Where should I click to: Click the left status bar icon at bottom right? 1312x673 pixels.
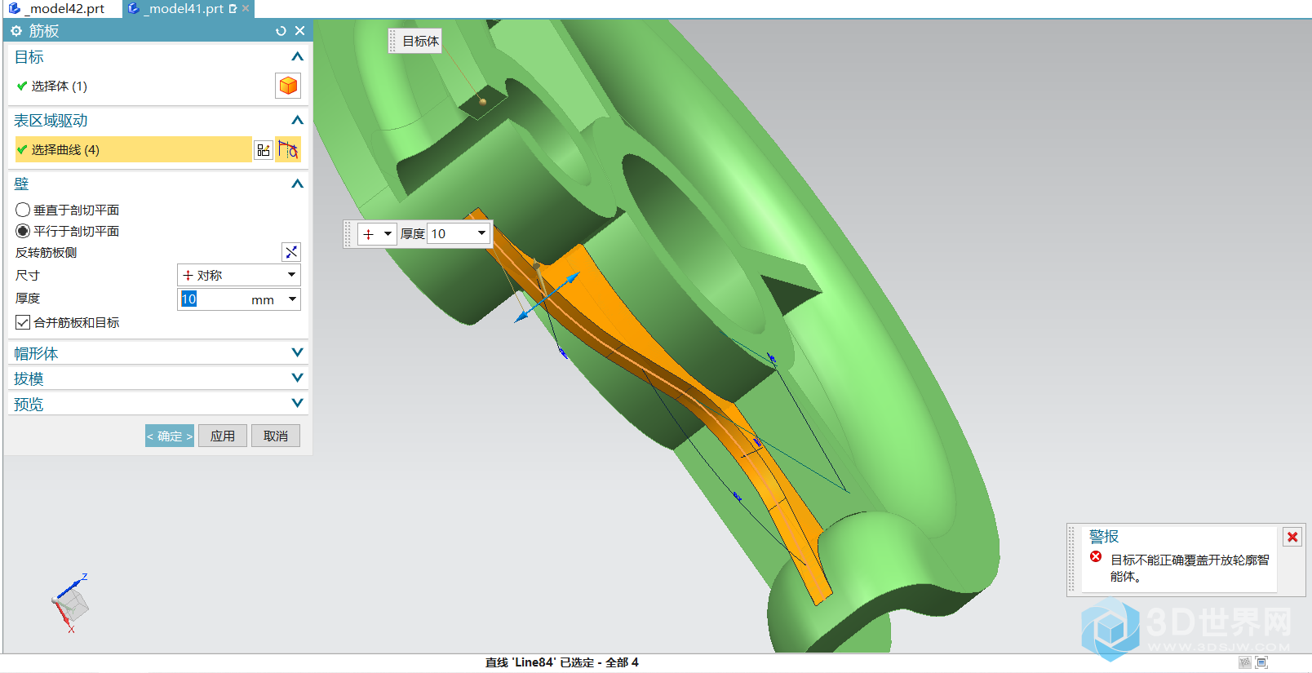coord(1244,662)
